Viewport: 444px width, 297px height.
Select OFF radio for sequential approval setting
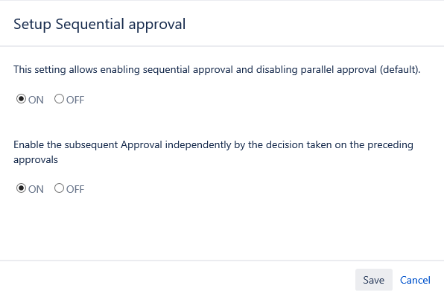pyautogui.click(x=59, y=99)
